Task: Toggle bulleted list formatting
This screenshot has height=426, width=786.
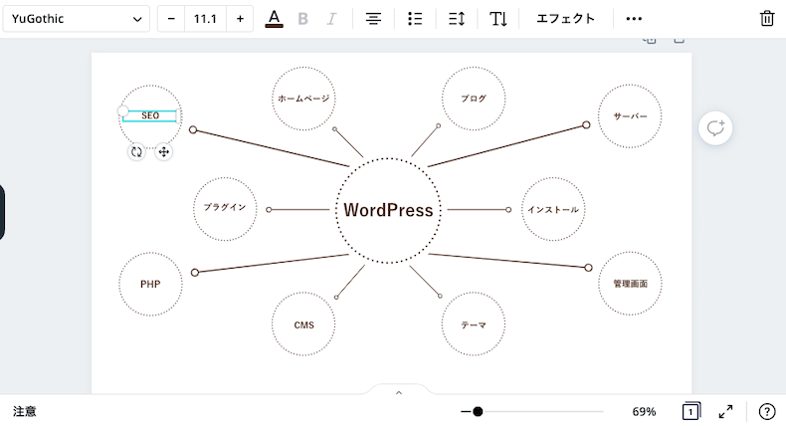Action: [x=415, y=19]
